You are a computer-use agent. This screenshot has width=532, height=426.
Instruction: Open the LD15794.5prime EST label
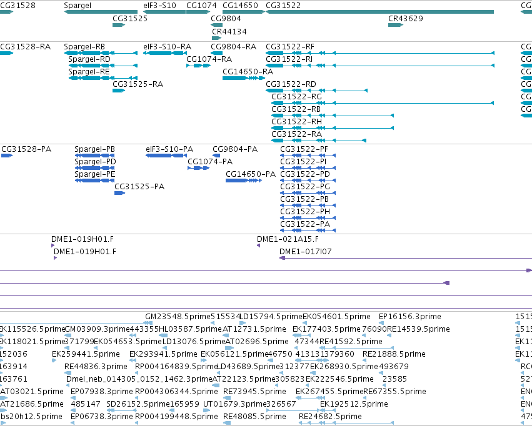[271, 317]
